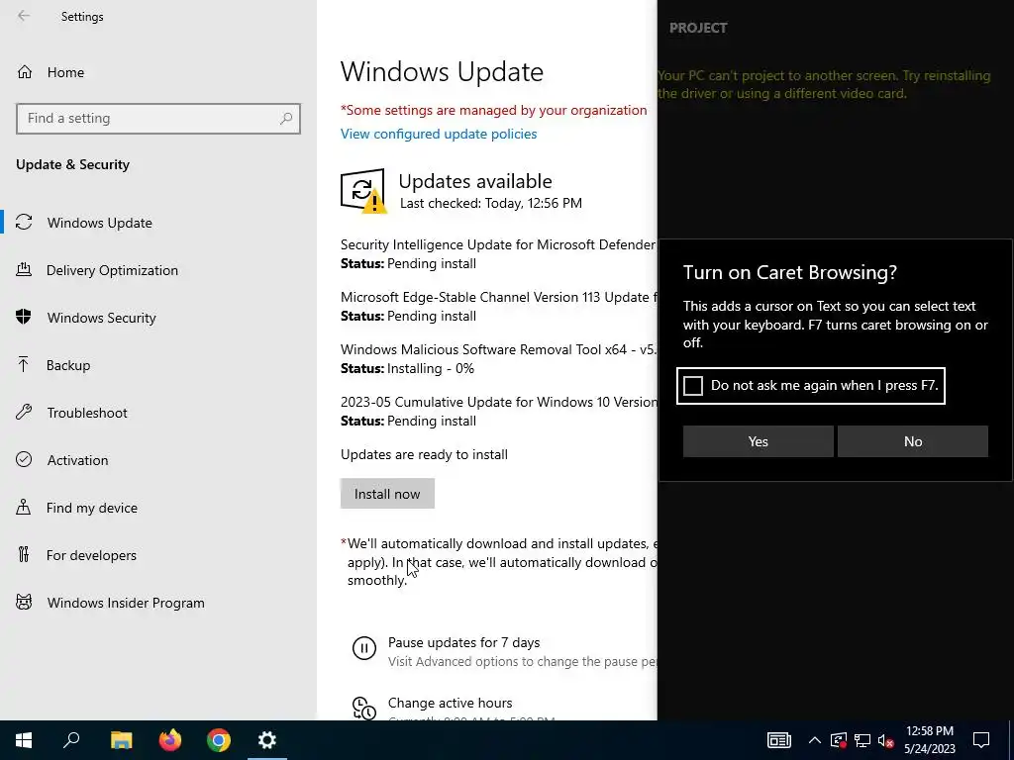The width and height of the screenshot is (1014, 760).
Task: Click the back arrow in Settings
Action: pyautogui.click(x=24, y=16)
